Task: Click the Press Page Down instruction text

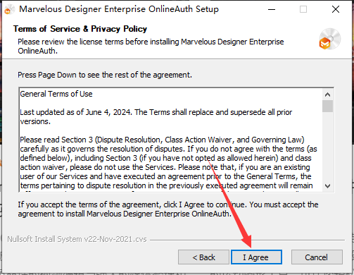Action: click(105, 75)
